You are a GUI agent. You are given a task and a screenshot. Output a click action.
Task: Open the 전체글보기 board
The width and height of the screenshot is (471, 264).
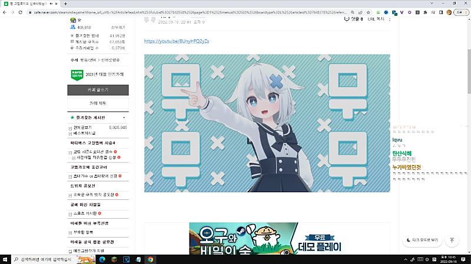(82, 128)
